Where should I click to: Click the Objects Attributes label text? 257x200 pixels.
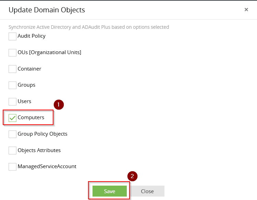(x=39, y=150)
